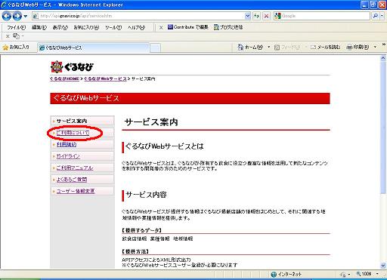This screenshot has width=387, height=280.
Task: Expand the ホーム dropdown arrow
Action: (x=268, y=47)
